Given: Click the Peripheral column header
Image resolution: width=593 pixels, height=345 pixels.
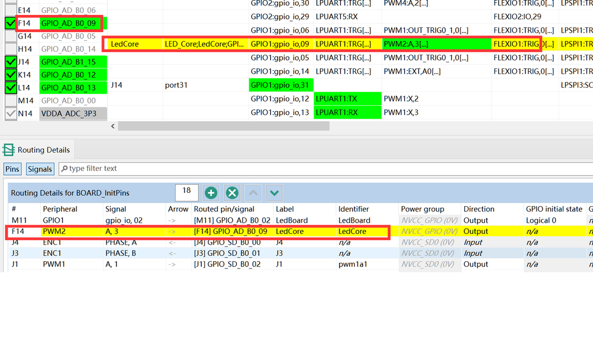Looking at the screenshot, I should [60, 209].
